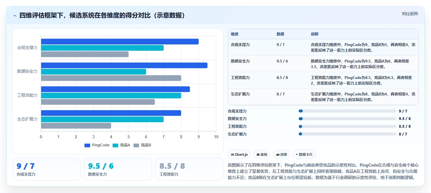Click the 生态扩展力 progress bar
This screenshot has height=193, width=431.
347,134
